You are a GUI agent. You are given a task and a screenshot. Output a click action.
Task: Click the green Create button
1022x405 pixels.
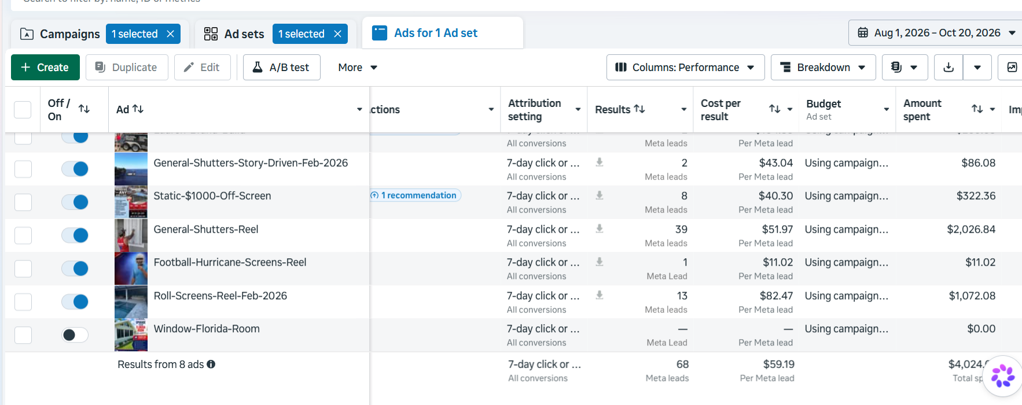(x=45, y=68)
